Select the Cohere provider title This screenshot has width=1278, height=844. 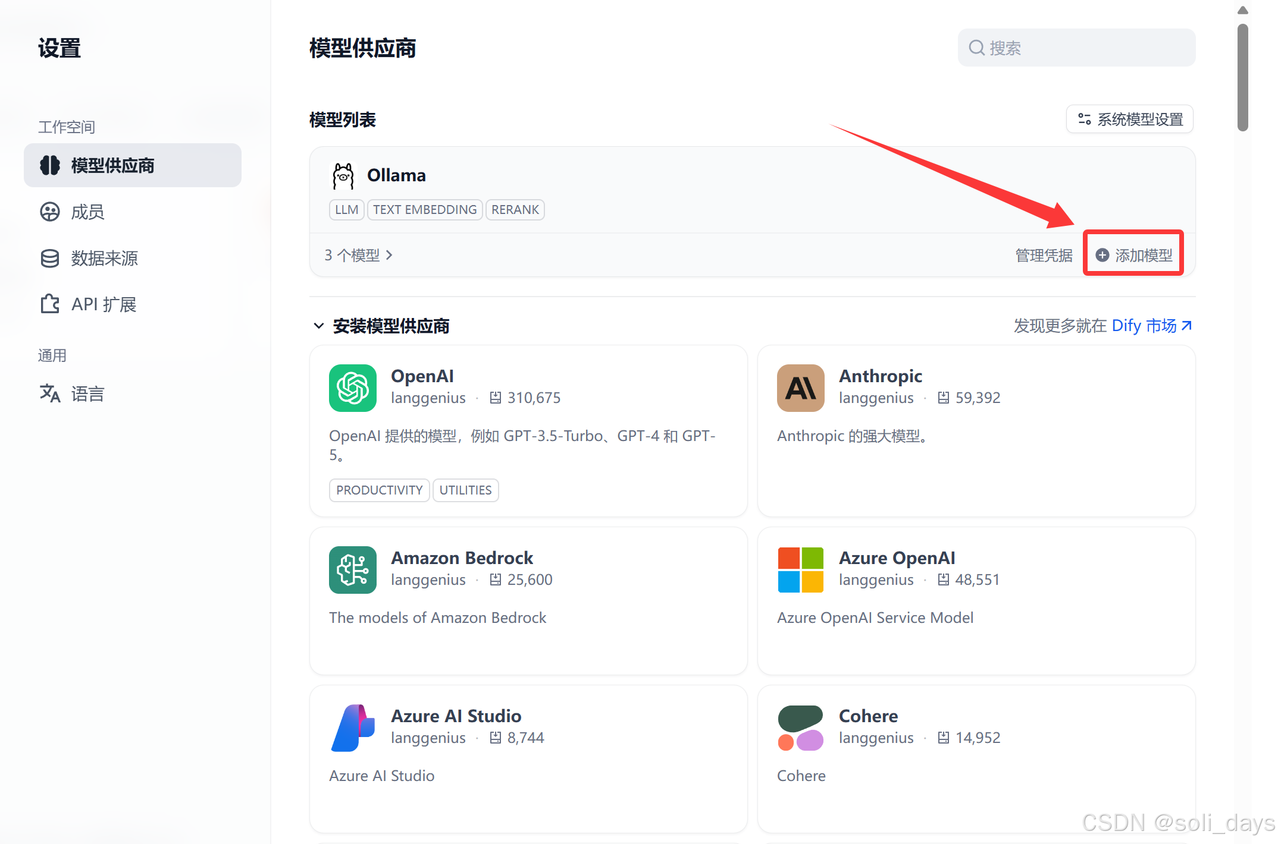point(868,716)
